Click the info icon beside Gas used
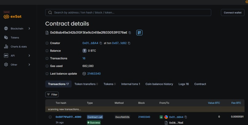This screenshot has height=125, width=248. 47,66
